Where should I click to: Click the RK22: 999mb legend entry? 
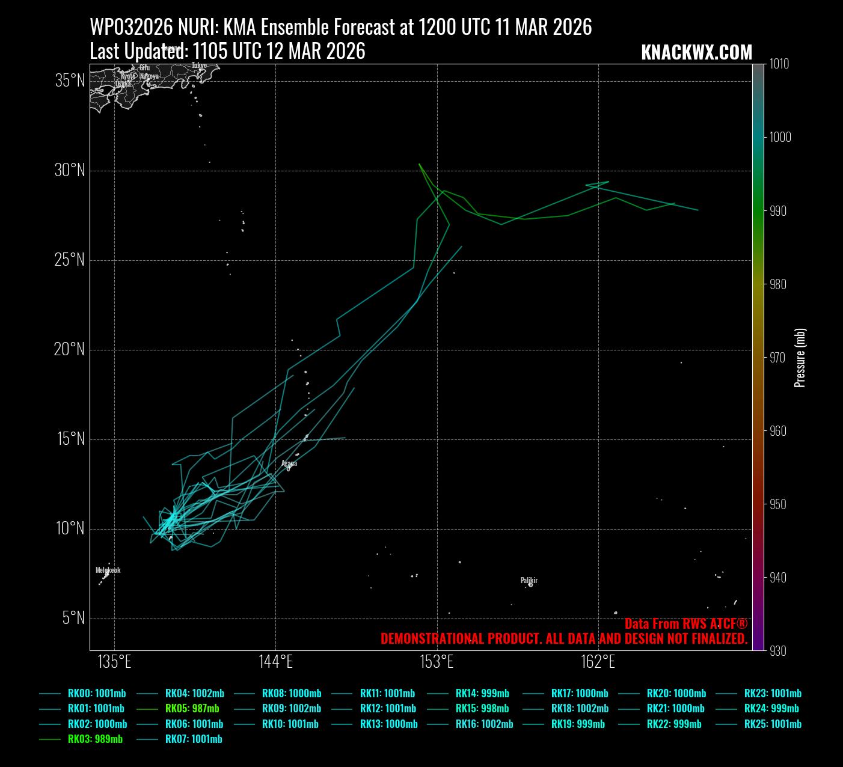(x=674, y=724)
